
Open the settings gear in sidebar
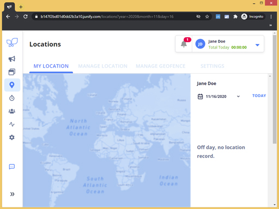coord(12,138)
